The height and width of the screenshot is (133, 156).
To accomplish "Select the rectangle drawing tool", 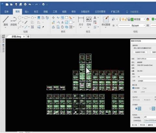I will [26, 18].
